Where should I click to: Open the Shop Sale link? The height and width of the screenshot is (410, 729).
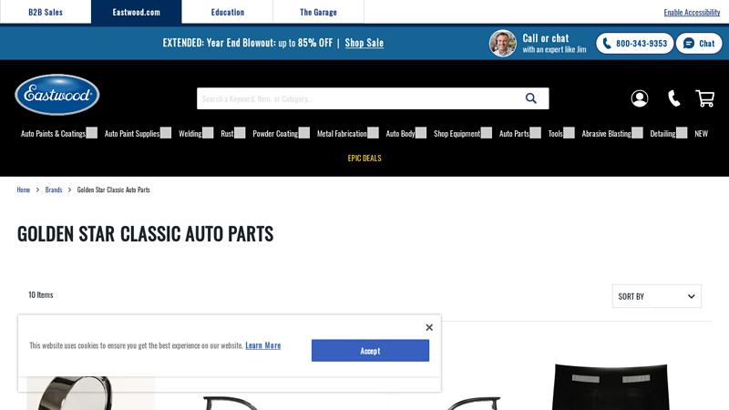[x=364, y=43]
